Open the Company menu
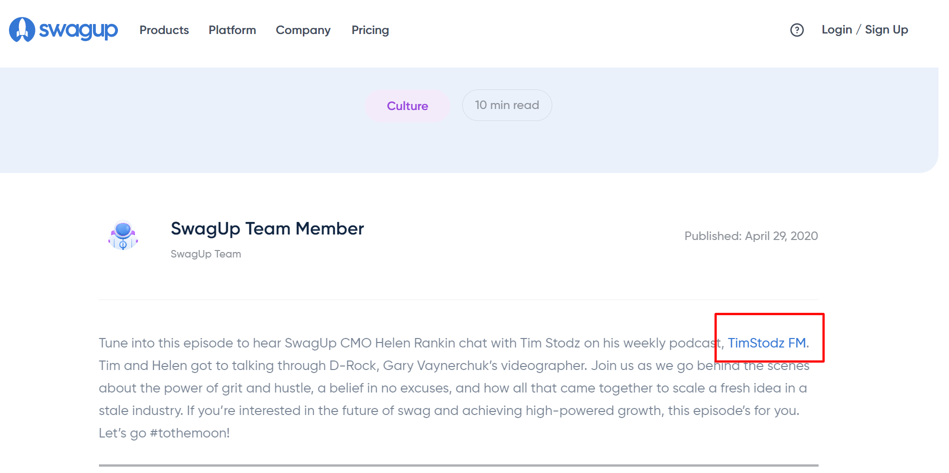The height and width of the screenshot is (473, 949). [303, 30]
